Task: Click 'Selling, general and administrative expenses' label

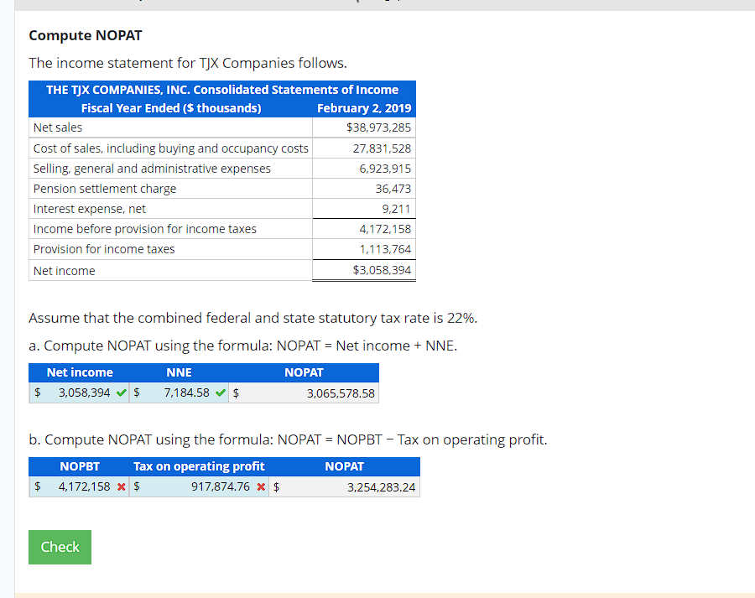Action: click(152, 169)
